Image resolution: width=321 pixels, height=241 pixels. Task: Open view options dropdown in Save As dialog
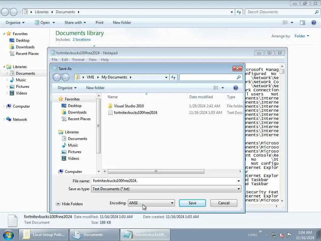point(223,88)
